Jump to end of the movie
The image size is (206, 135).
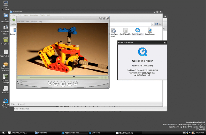point(75,83)
